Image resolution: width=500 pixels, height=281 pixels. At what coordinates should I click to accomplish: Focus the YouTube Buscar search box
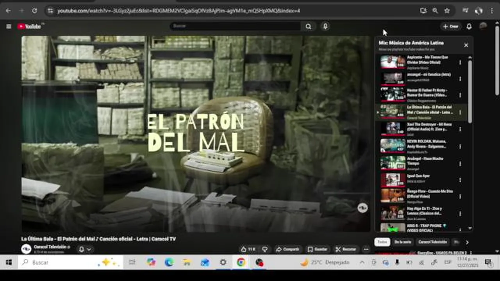(236, 26)
